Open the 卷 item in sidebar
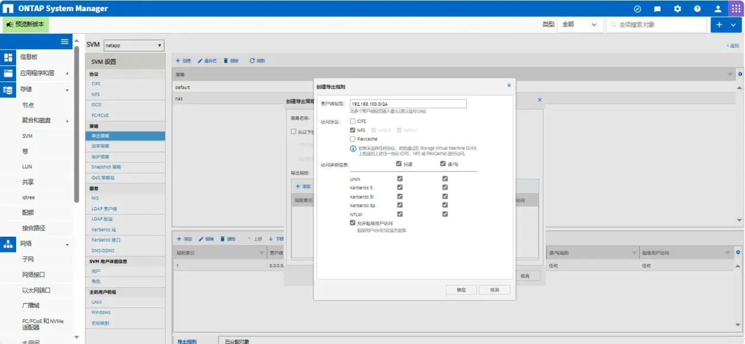Viewport: 745px width, 344px height. point(26,152)
